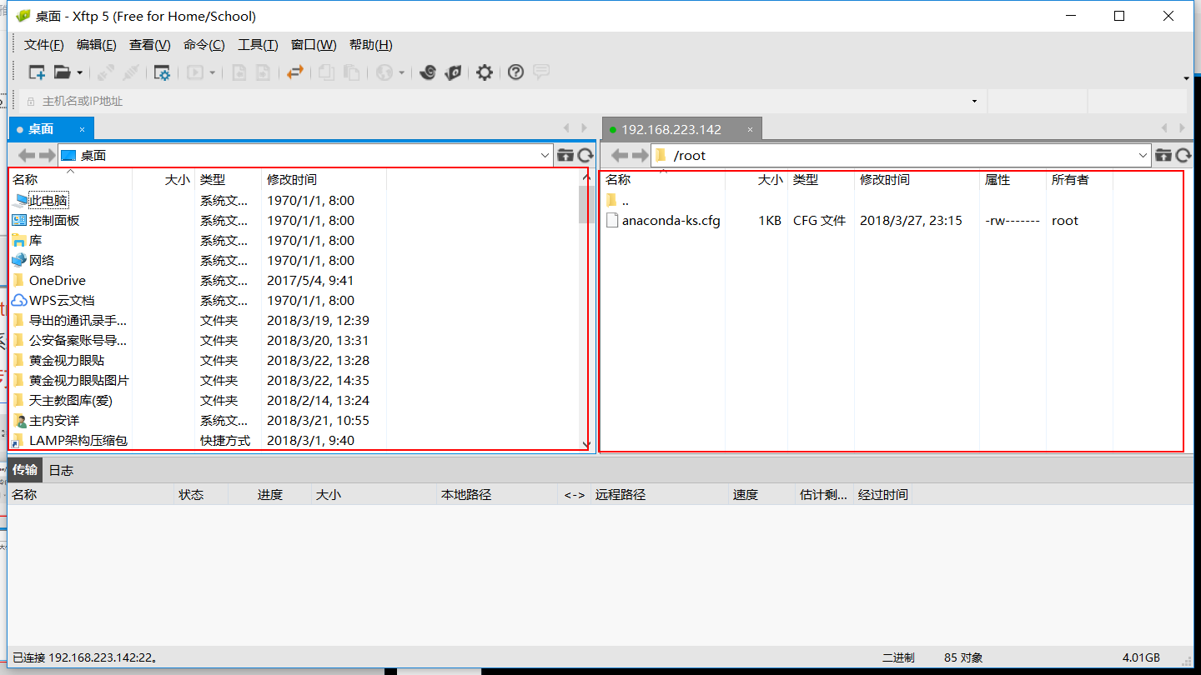
Task: Close the 桌面 tab
Action: 83,129
